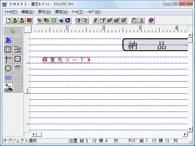Select the rounded rectangle tool
195x146 pixels.
pyautogui.click(x=18, y=59)
